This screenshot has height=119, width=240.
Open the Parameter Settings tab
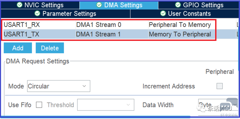(66, 14)
